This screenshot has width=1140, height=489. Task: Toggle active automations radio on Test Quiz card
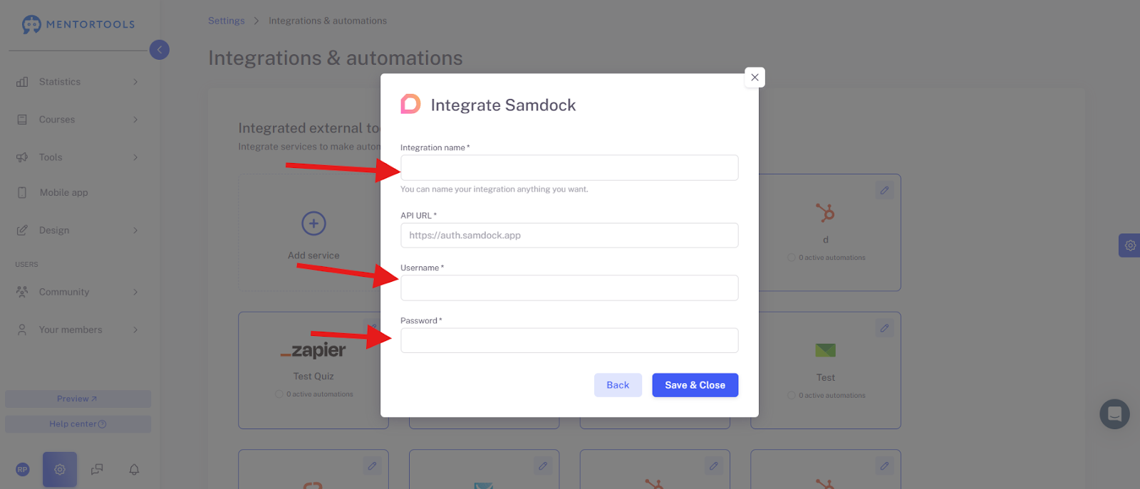pyautogui.click(x=279, y=394)
